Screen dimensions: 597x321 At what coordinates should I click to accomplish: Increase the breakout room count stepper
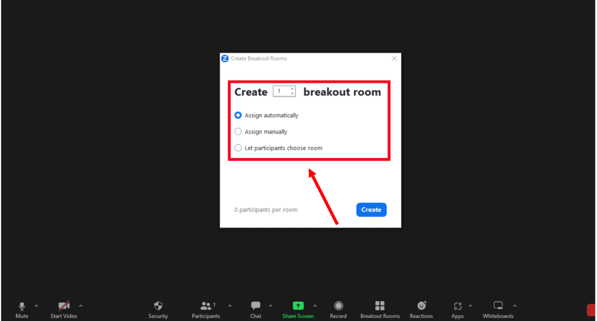[x=292, y=89]
